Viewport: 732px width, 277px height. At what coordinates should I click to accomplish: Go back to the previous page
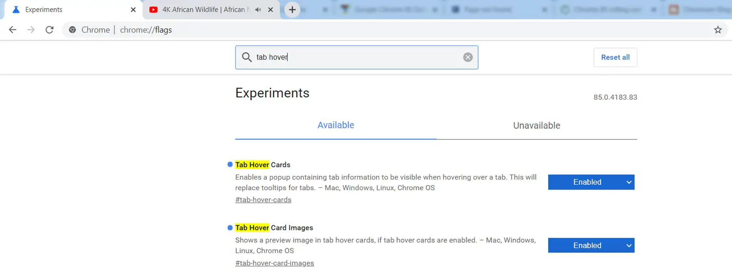pyautogui.click(x=12, y=30)
